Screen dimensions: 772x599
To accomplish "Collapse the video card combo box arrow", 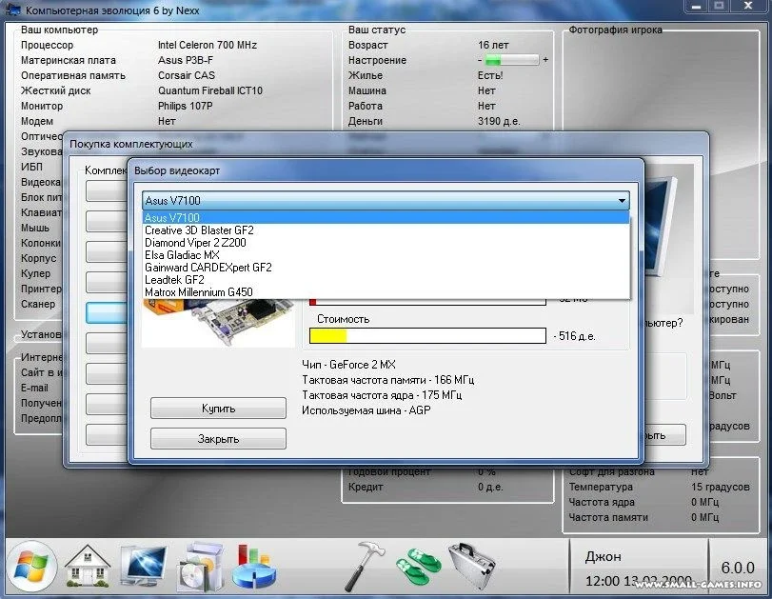I will 622,201.
